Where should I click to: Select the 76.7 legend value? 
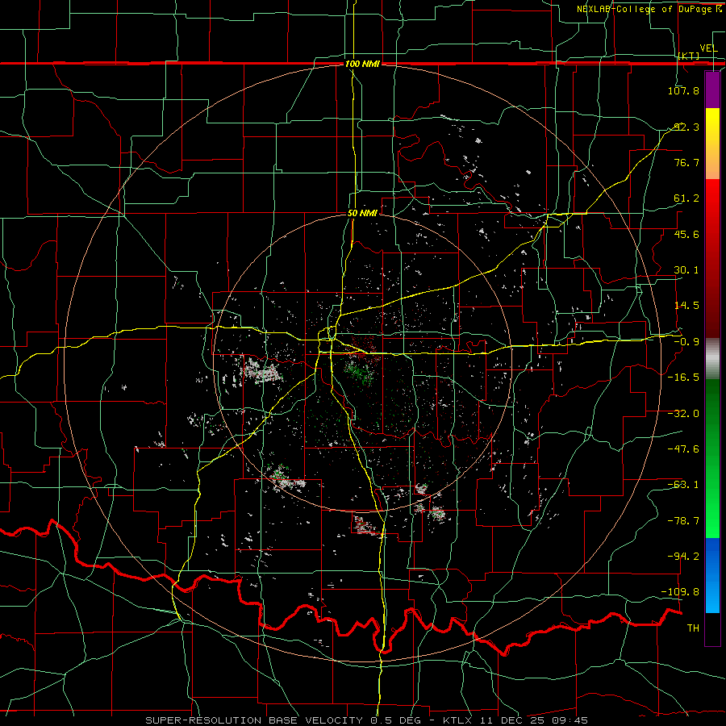pyautogui.click(x=686, y=162)
